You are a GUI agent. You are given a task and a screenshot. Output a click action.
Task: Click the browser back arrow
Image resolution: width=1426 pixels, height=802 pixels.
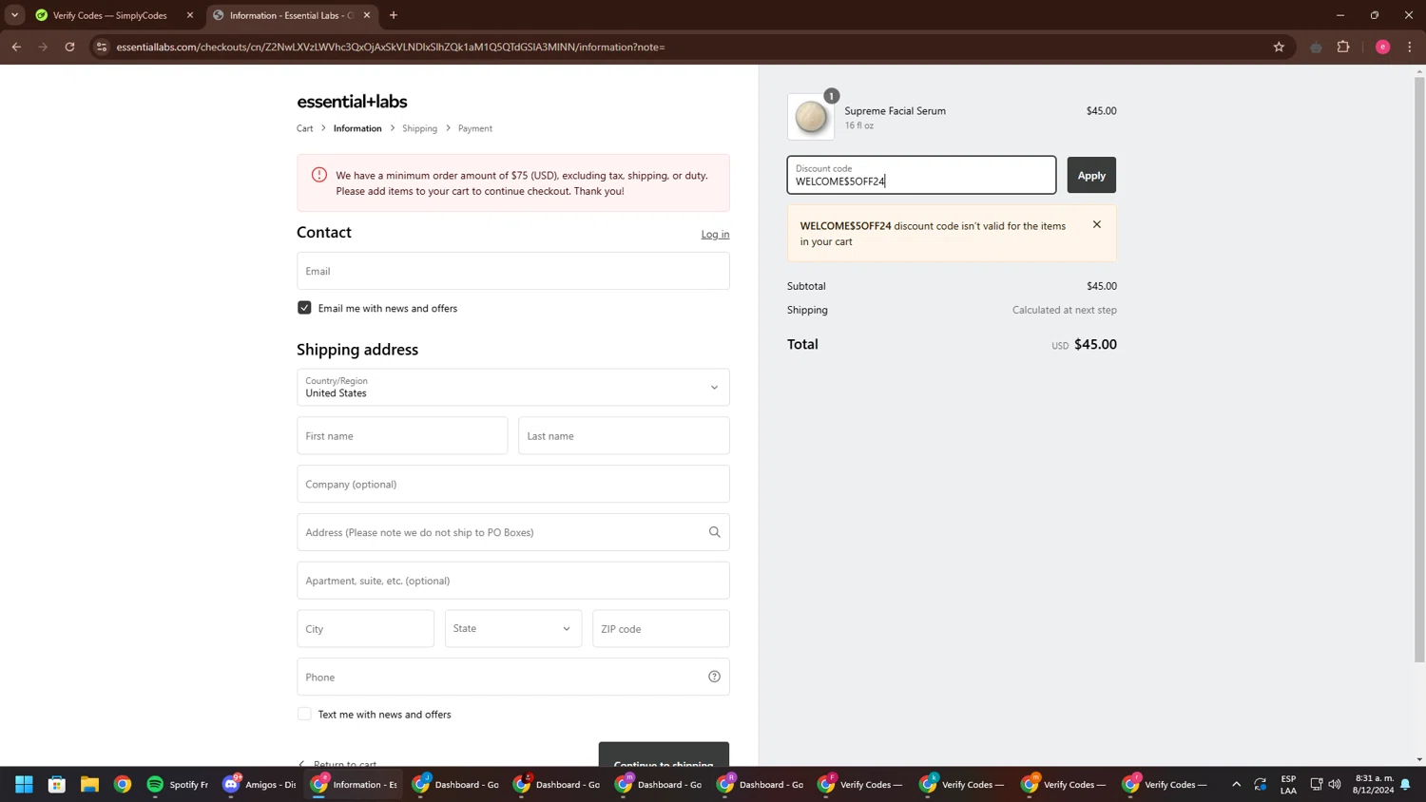click(x=16, y=47)
